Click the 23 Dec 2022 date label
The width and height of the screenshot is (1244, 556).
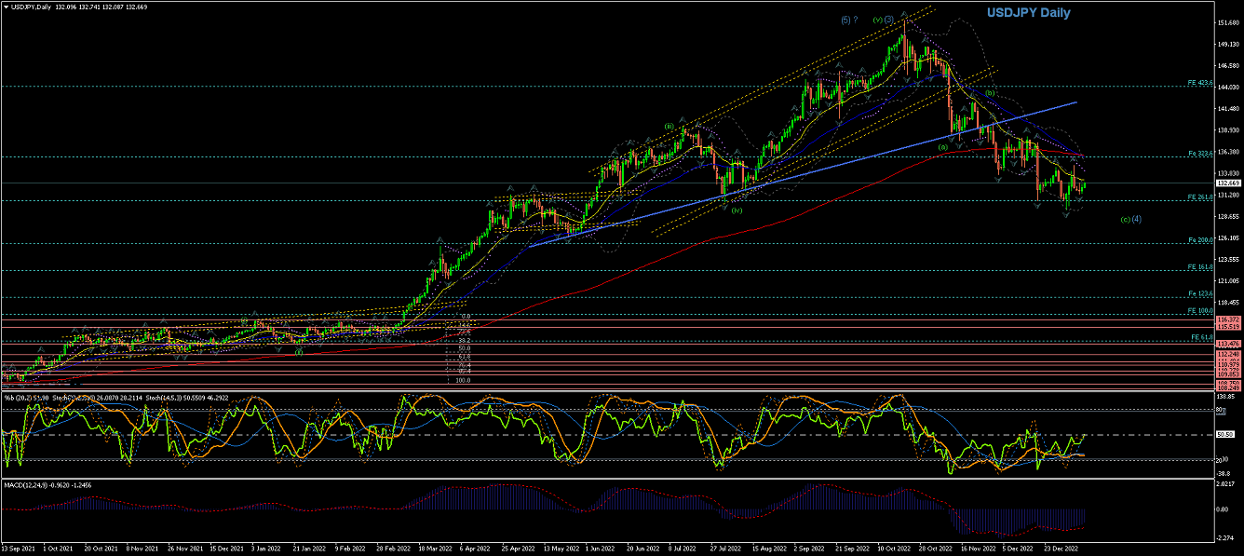click(1062, 549)
